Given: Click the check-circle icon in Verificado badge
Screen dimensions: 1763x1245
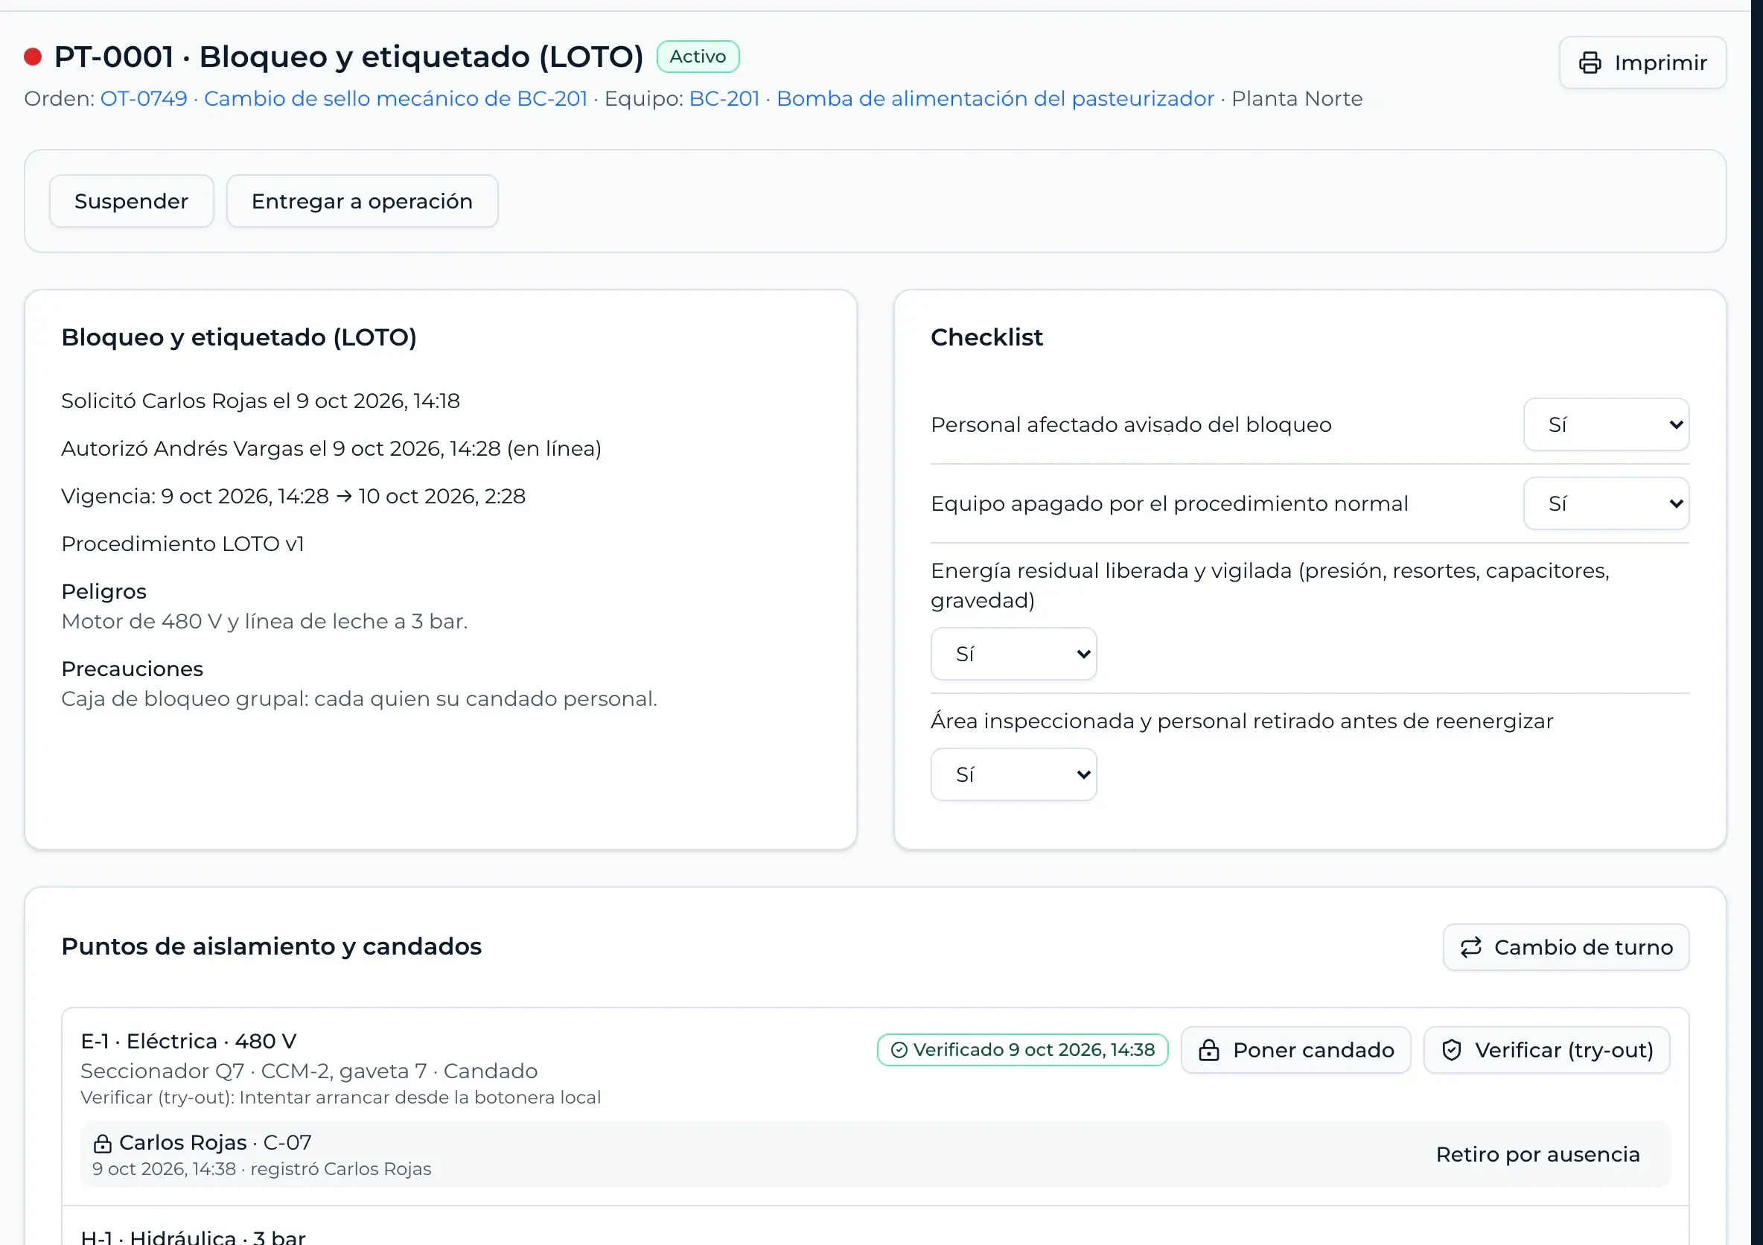Looking at the screenshot, I should 899,1050.
